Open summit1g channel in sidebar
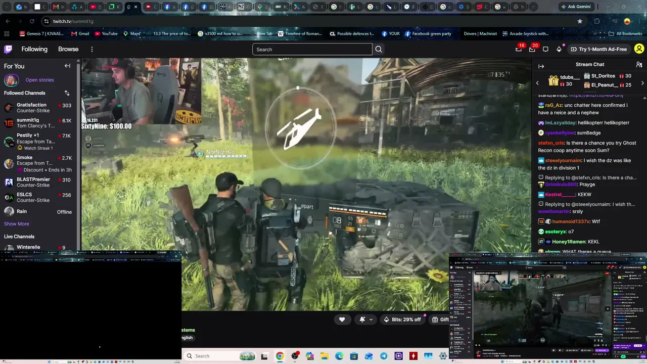Screen dimensions: 647x364 (38, 123)
